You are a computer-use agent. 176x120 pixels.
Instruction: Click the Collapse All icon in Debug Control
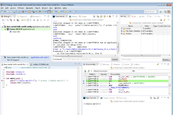[x=3, y=20]
